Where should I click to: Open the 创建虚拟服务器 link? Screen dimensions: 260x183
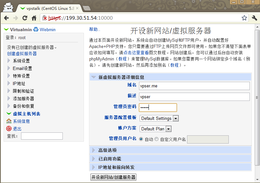tap(22, 54)
